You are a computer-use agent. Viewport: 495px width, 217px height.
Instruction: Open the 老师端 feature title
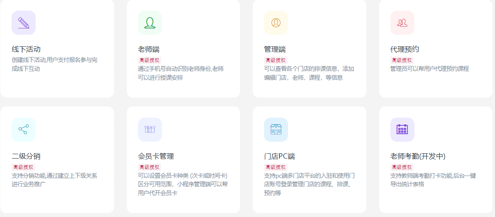[149, 49]
